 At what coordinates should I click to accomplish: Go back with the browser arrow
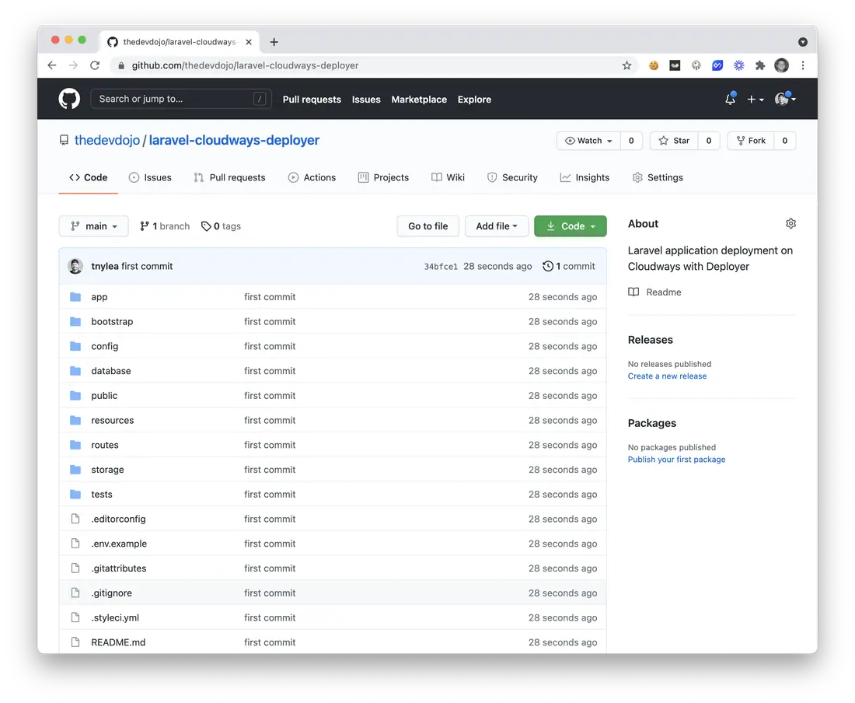52,65
